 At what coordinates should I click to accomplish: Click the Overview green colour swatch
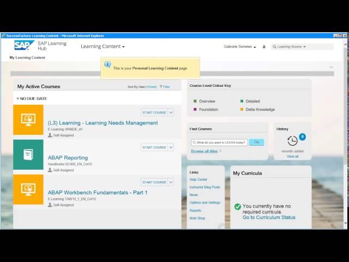195,101
